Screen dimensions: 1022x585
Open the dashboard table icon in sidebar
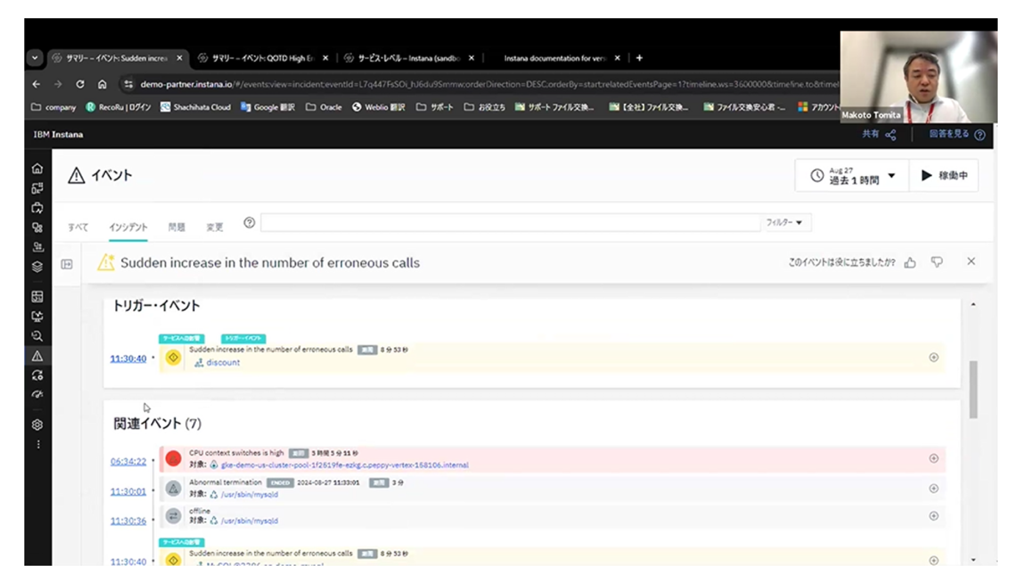(x=38, y=297)
